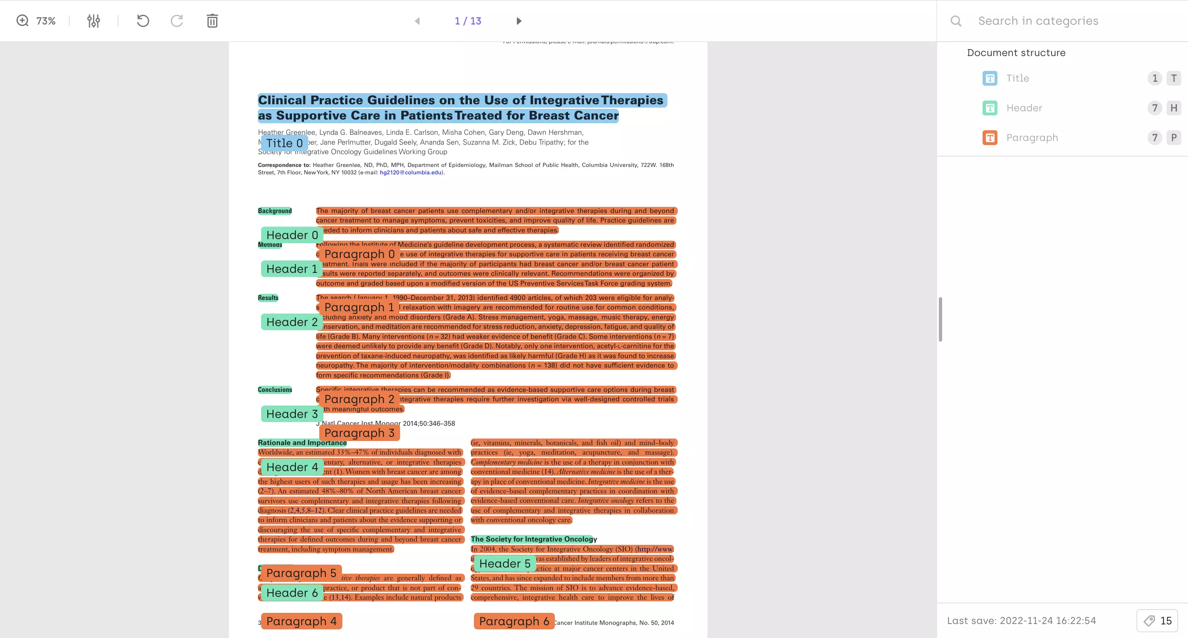Redo the last undone action
1188x638 pixels.
[x=177, y=21]
